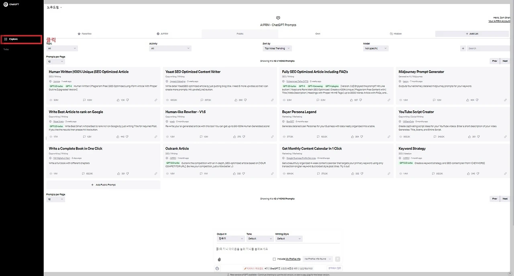Click the Add List button
Viewport: 514px width, 276px height.
472,34
